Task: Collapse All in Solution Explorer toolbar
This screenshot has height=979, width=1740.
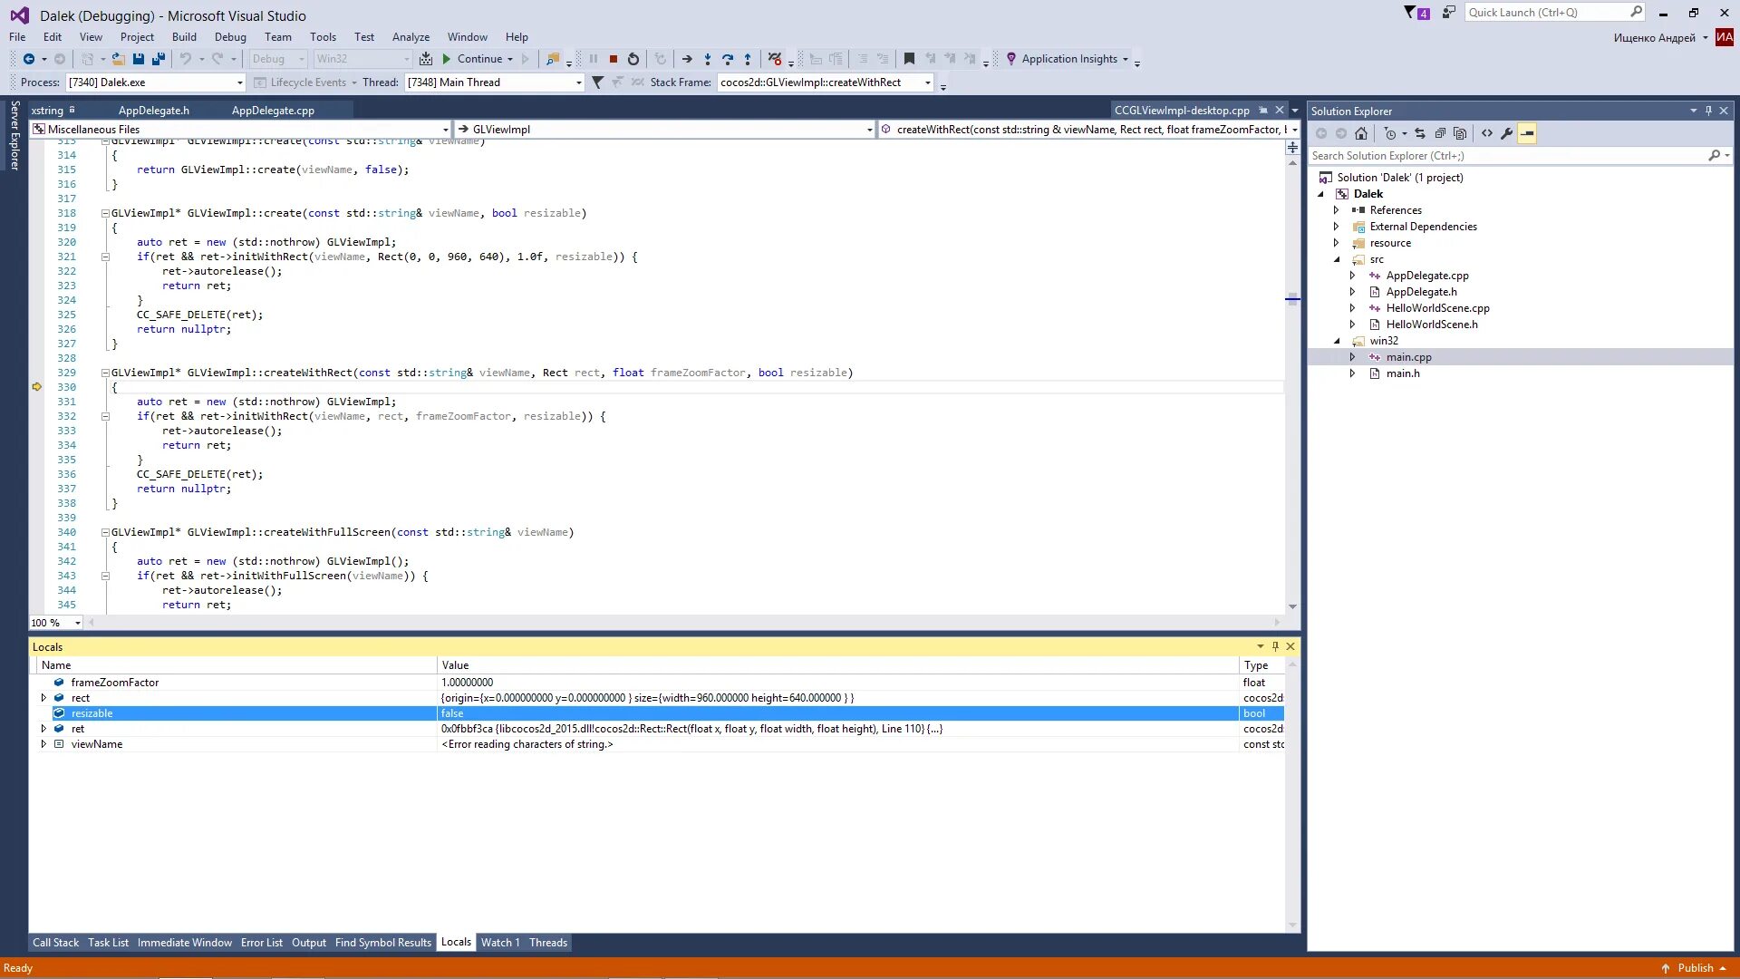Action: [1440, 134]
